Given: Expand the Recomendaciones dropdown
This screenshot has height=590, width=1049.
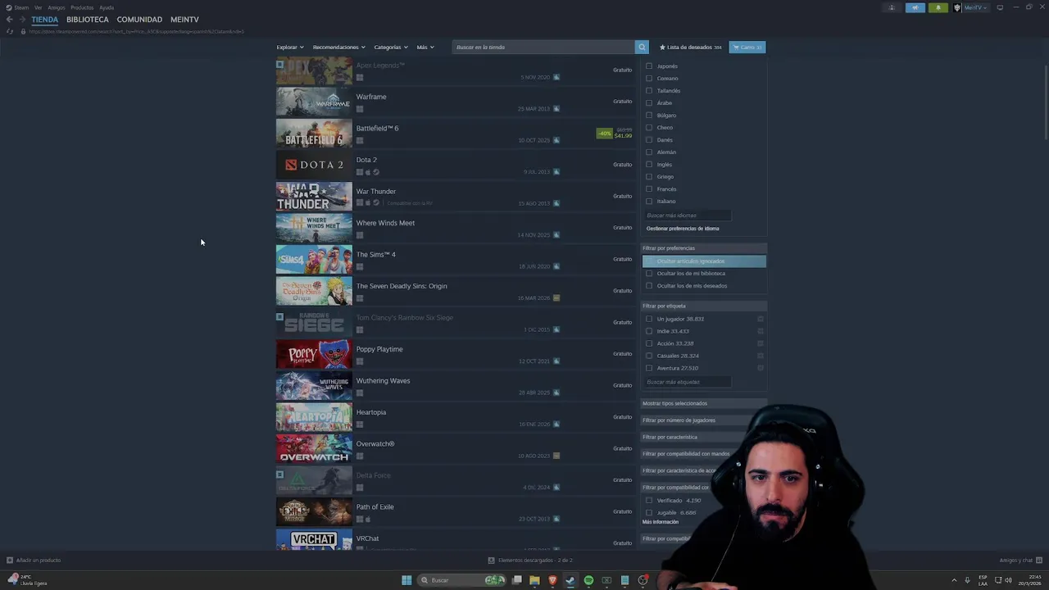Looking at the screenshot, I should click(x=339, y=47).
